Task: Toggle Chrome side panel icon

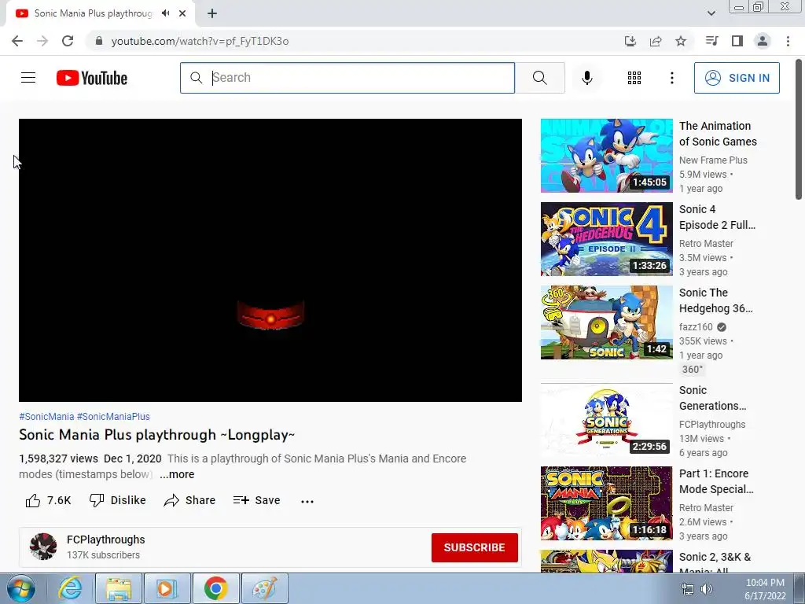Action: pyautogui.click(x=737, y=41)
